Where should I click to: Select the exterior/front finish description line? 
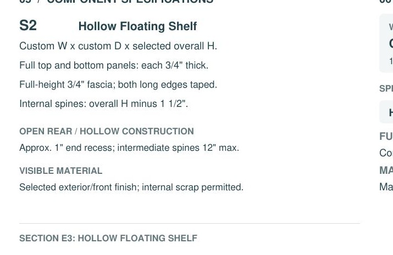click(131, 187)
